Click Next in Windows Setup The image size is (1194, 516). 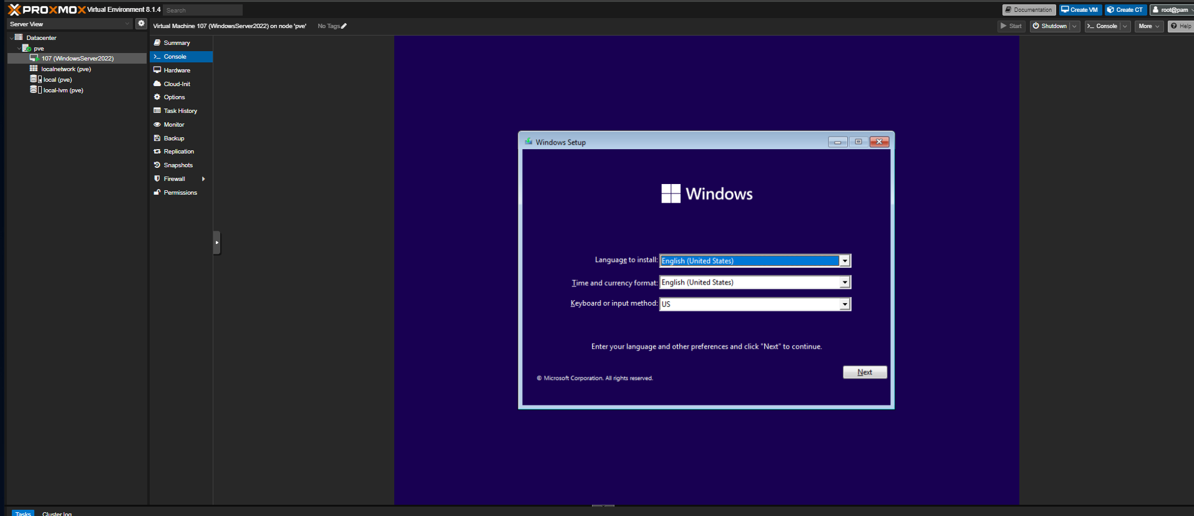tap(865, 372)
